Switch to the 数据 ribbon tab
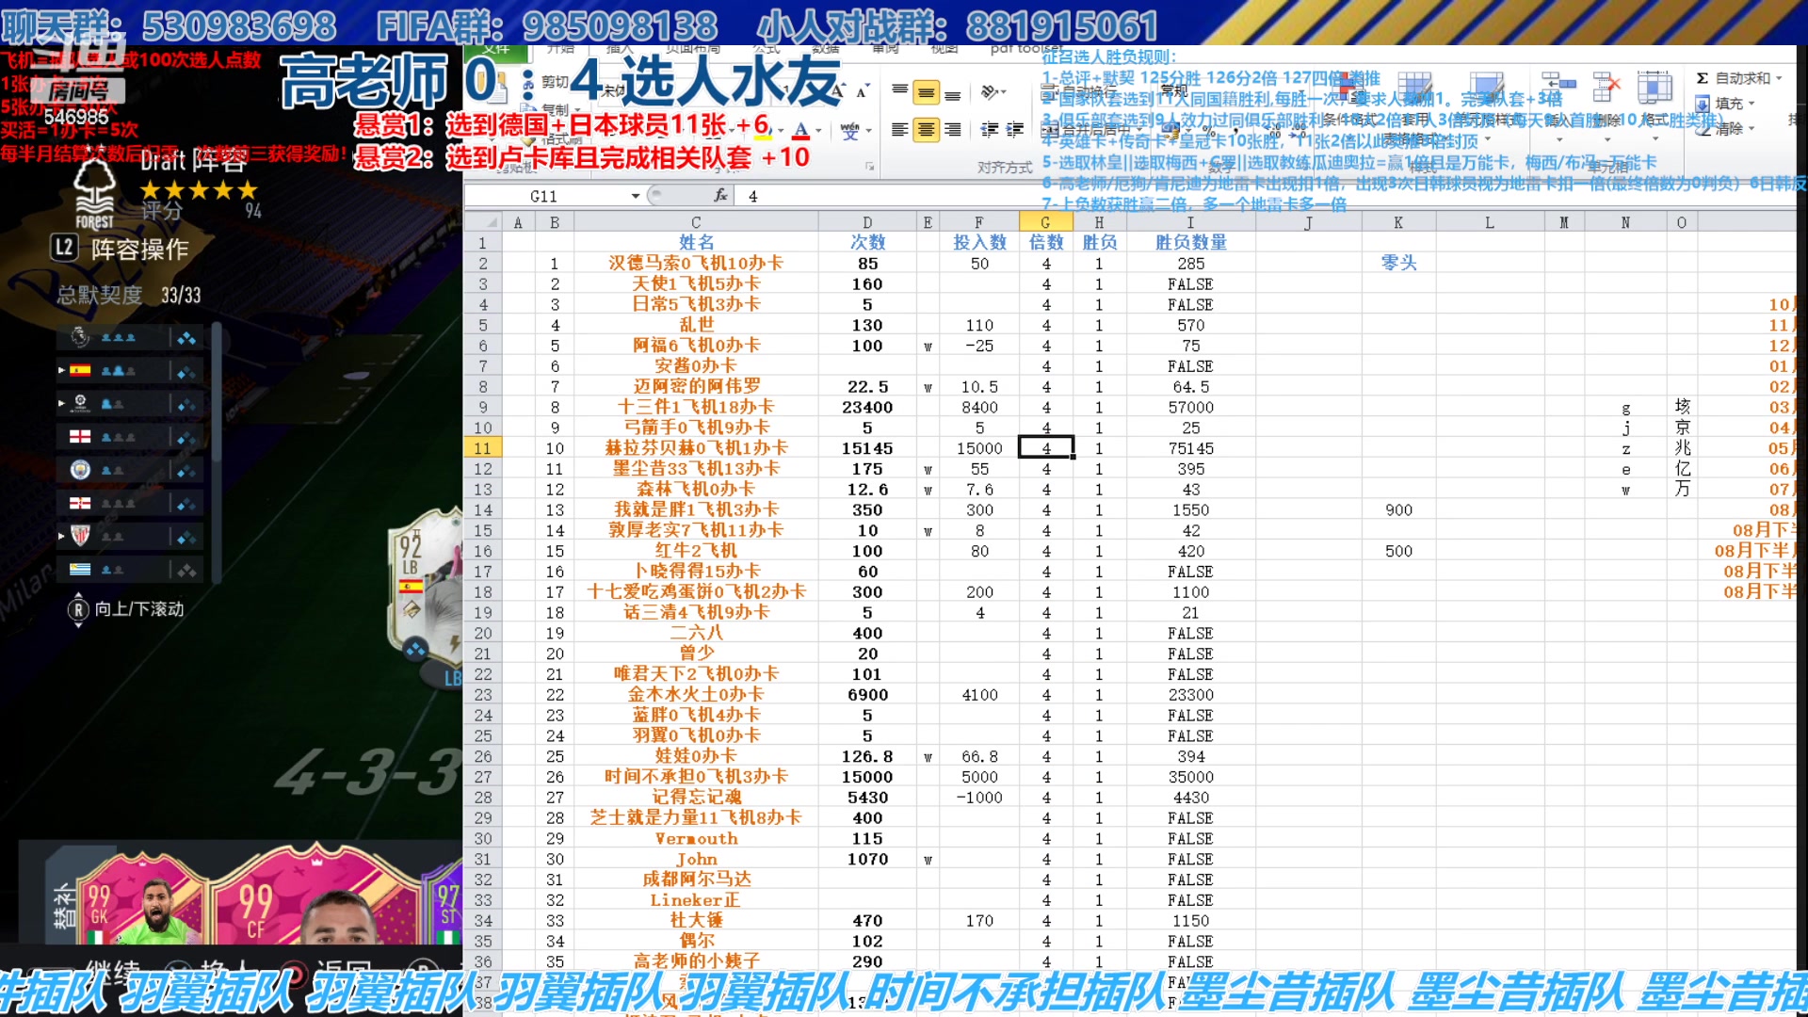 [825, 48]
